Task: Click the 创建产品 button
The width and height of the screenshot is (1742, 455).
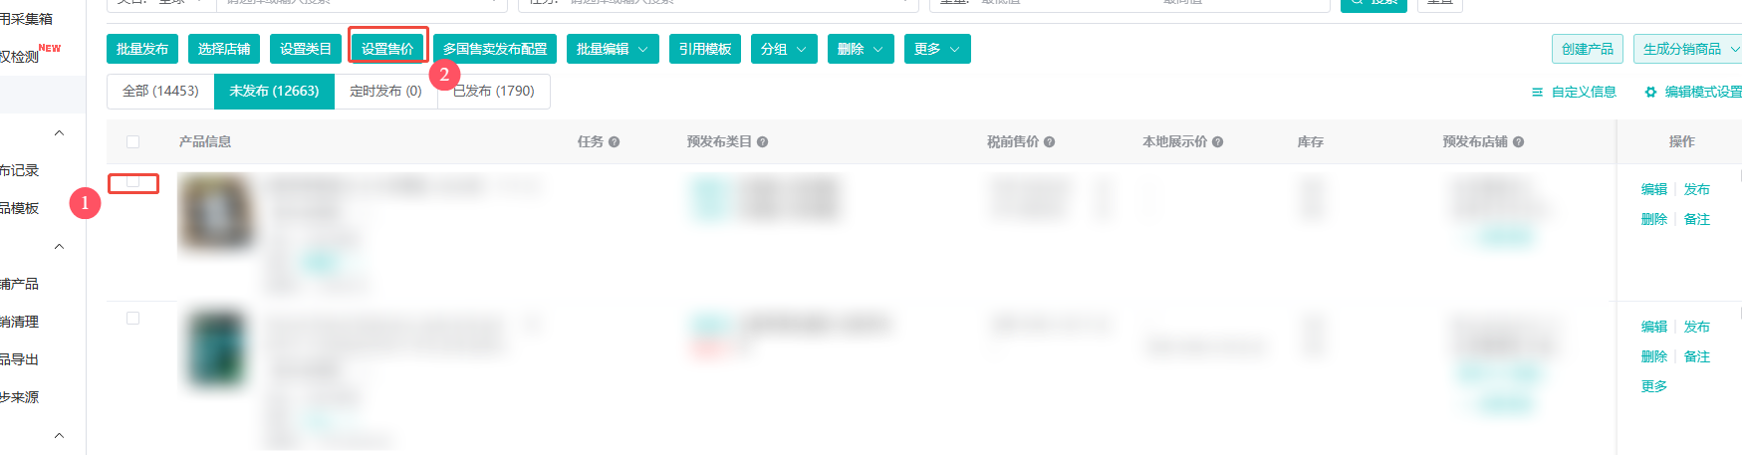Action: (x=1588, y=49)
